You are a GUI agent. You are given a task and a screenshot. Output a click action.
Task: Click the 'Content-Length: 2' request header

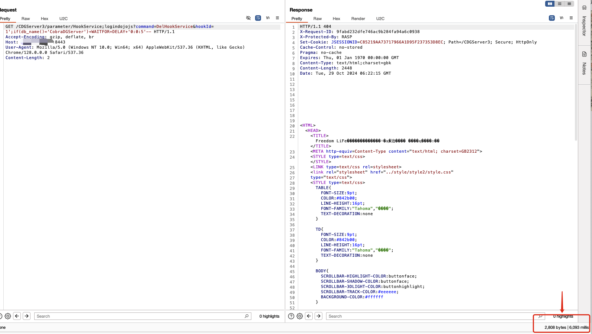(28, 58)
